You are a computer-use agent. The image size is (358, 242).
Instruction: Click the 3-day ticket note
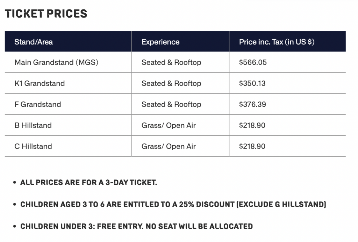click(x=88, y=182)
